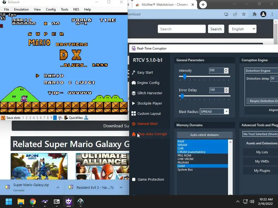Show hidden system tray icons
Screen dimensions: 278x208
[x=238, y=201]
